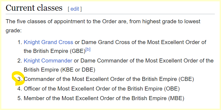This screenshot has width=221, height=110.
Task: Click the word grade followed by a colon
Action: tap(13, 30)
